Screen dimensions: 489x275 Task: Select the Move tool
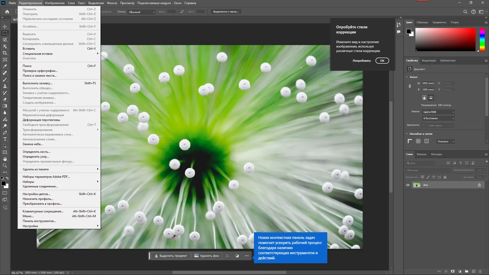click(5, 26)
